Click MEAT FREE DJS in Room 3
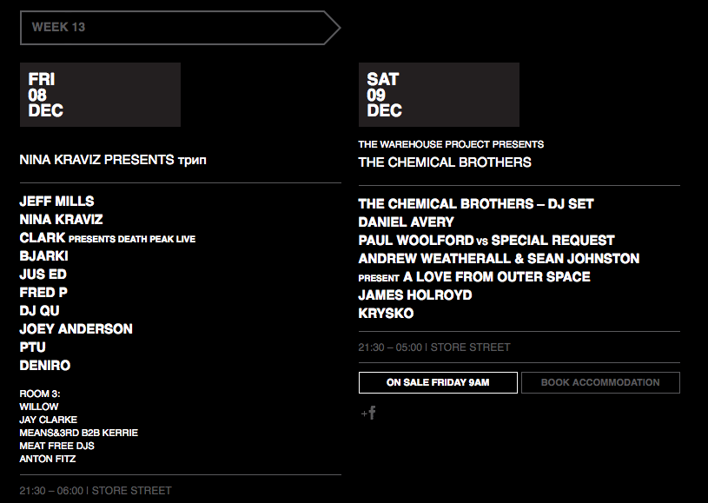This screenshot has width=708, height=503. coord(56,446)
